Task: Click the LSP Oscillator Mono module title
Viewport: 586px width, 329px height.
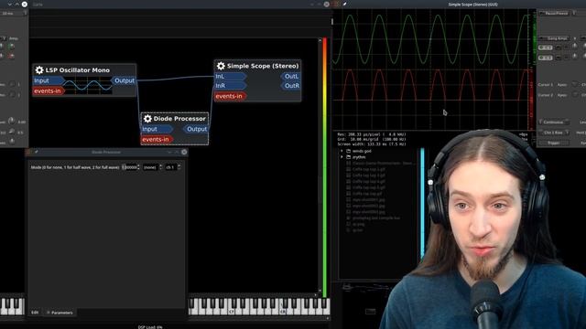Action: [77, 70]
